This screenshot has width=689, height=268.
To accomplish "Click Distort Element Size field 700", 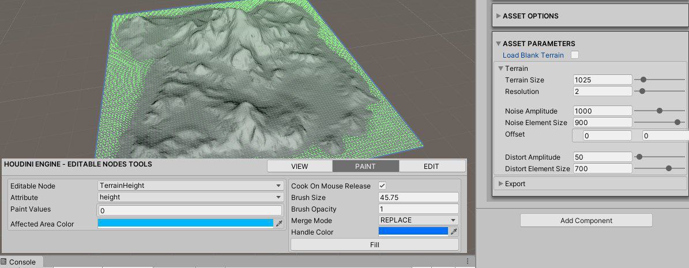I will pos(603,168).
